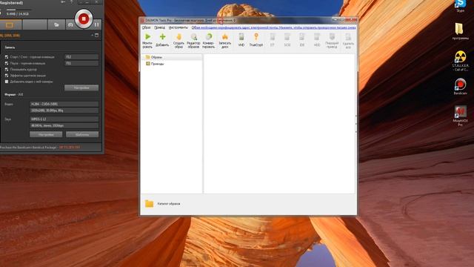Click the Bandicam key icon in title bar
Screen dimensions: 474x267
point(63,2)
